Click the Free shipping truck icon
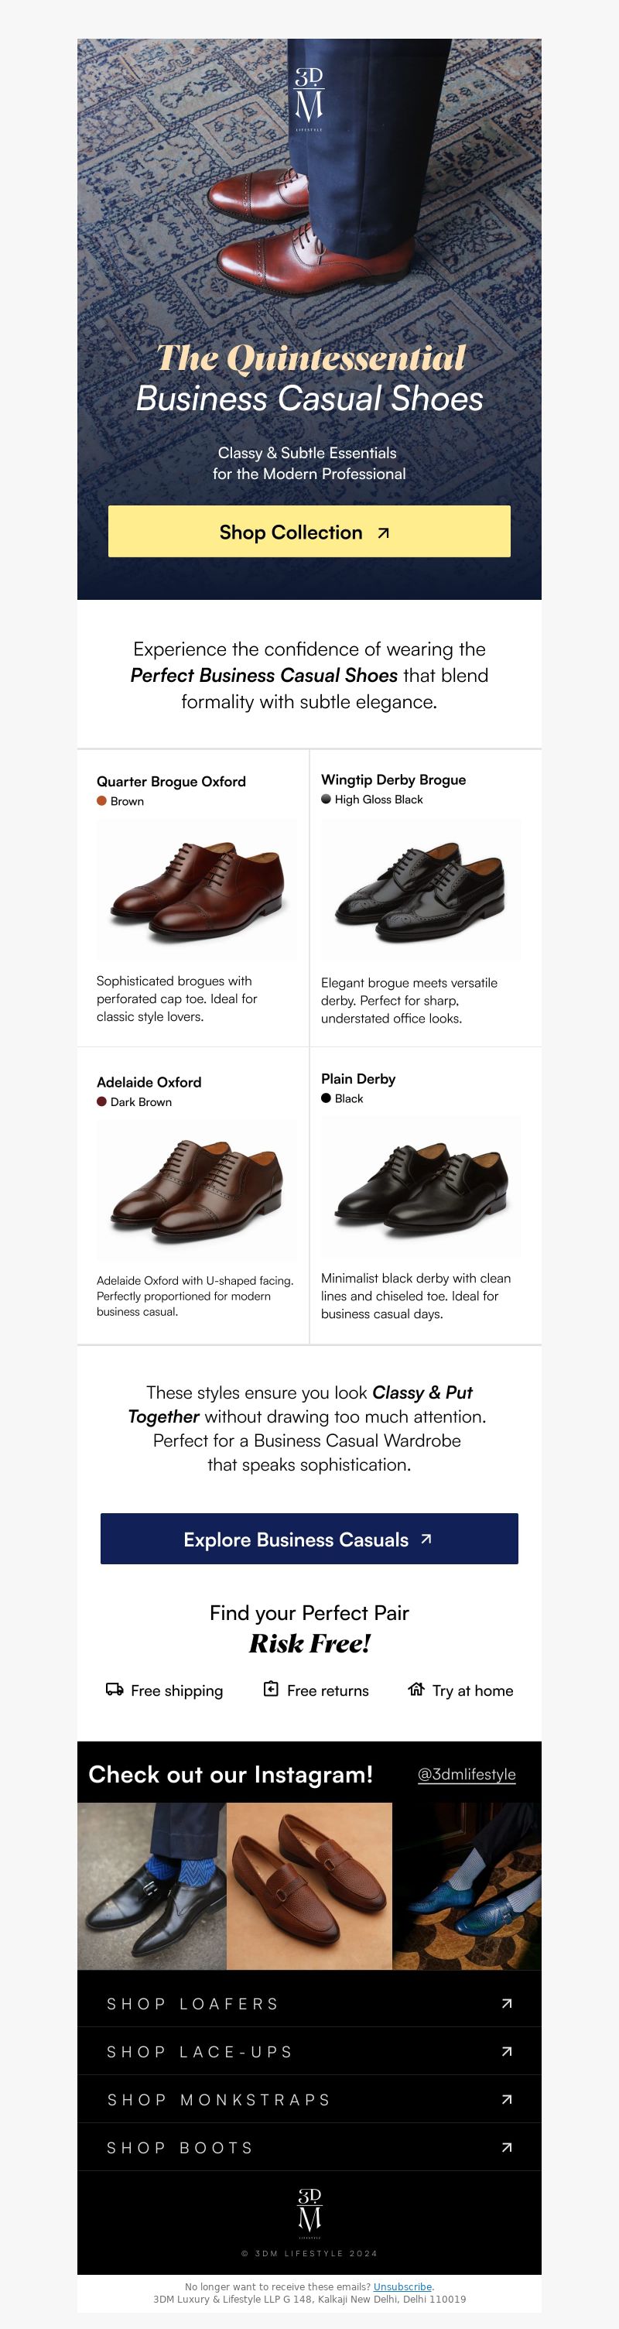This screenshot has width=619, height=2329. [115, 1689]
